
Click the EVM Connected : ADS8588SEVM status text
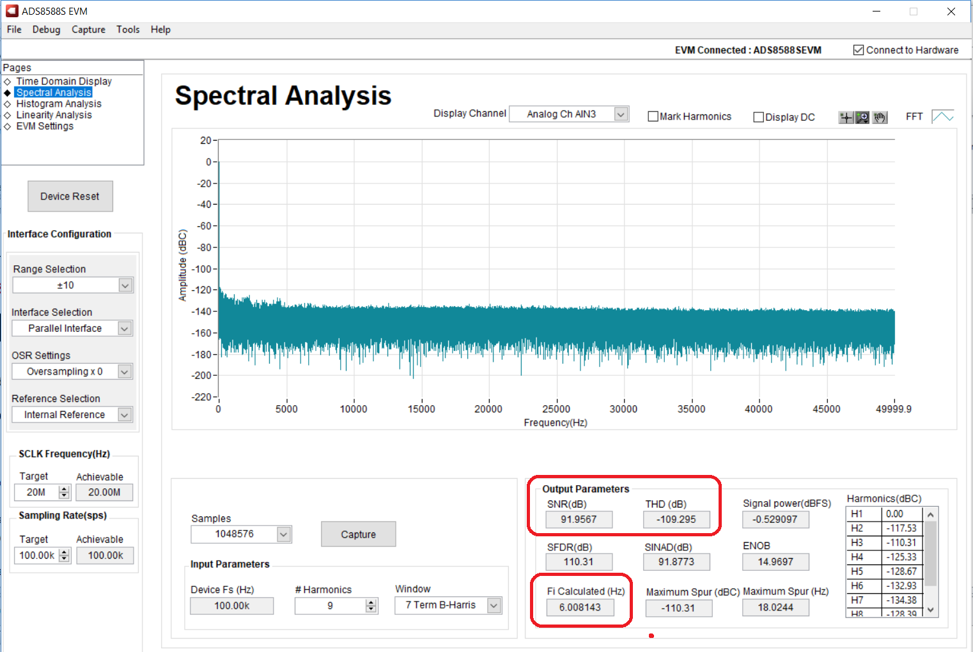coord(748,50)
